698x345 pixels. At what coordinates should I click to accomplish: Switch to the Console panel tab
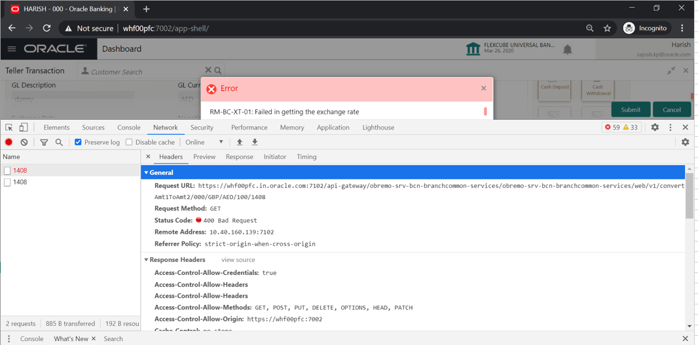click(x=128, y=127)
